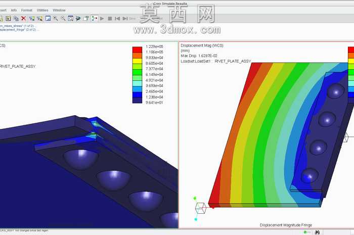Click the hide result windows icon

pyautogui.click(x=39, y=19)
